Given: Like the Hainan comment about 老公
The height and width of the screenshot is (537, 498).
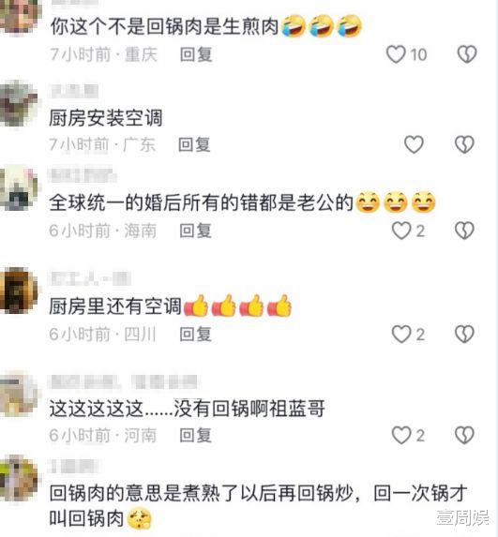Looking at the screenshot, I should tap(401, 231).
